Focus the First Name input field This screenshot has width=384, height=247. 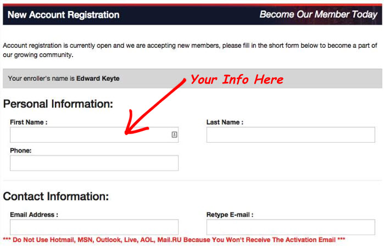(88, 135)
